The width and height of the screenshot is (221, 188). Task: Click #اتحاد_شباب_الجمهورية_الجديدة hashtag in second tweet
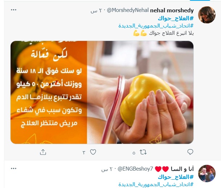tap(156, 184)
